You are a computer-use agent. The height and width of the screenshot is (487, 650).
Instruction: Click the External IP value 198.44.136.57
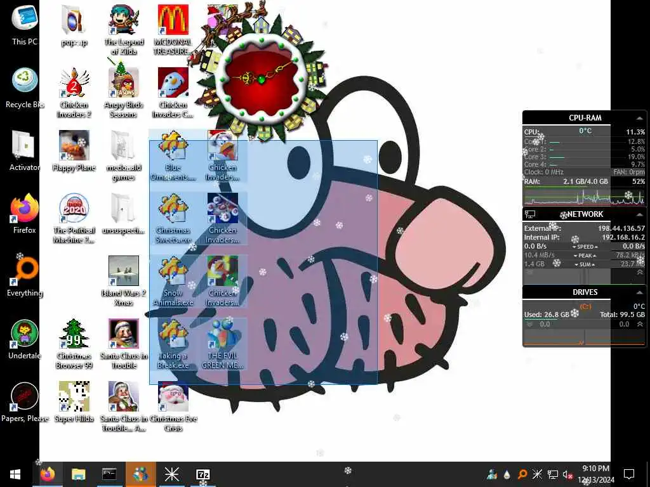click(x=621, y=228)
